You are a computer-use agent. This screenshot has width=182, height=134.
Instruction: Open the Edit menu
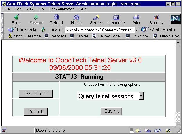pyautogui.click(x=18, y=9)
